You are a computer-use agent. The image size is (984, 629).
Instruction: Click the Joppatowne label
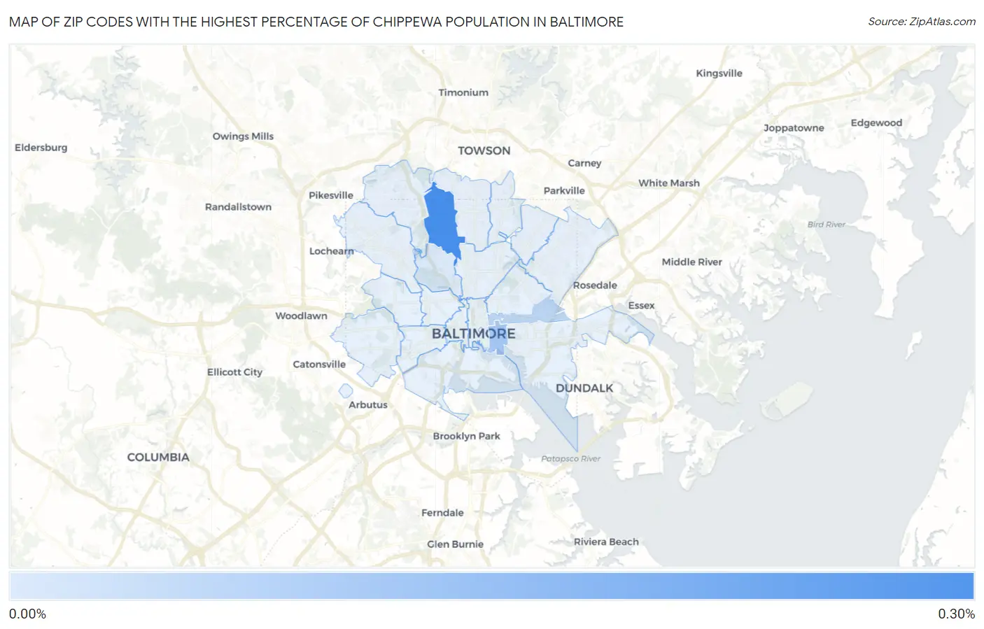pos(794,128)
